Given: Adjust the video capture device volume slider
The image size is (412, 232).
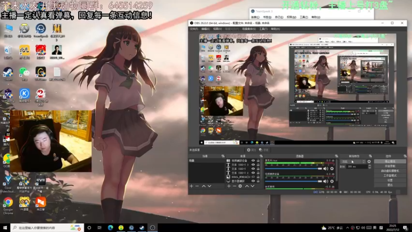Looking at the screenshot, I should [293, 181].
